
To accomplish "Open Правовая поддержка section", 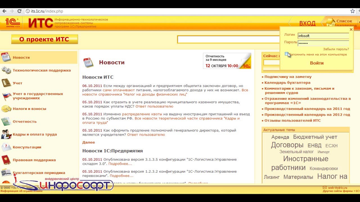I will point(34,160).
